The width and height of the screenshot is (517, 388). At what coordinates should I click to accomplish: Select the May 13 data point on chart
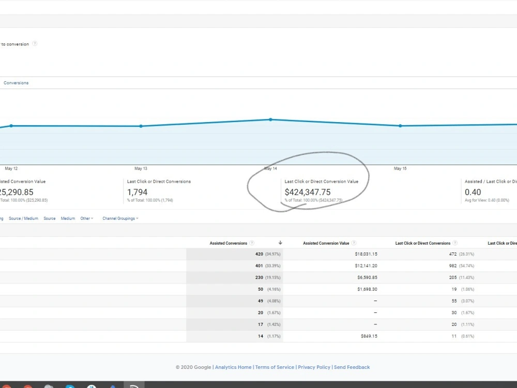141,126
